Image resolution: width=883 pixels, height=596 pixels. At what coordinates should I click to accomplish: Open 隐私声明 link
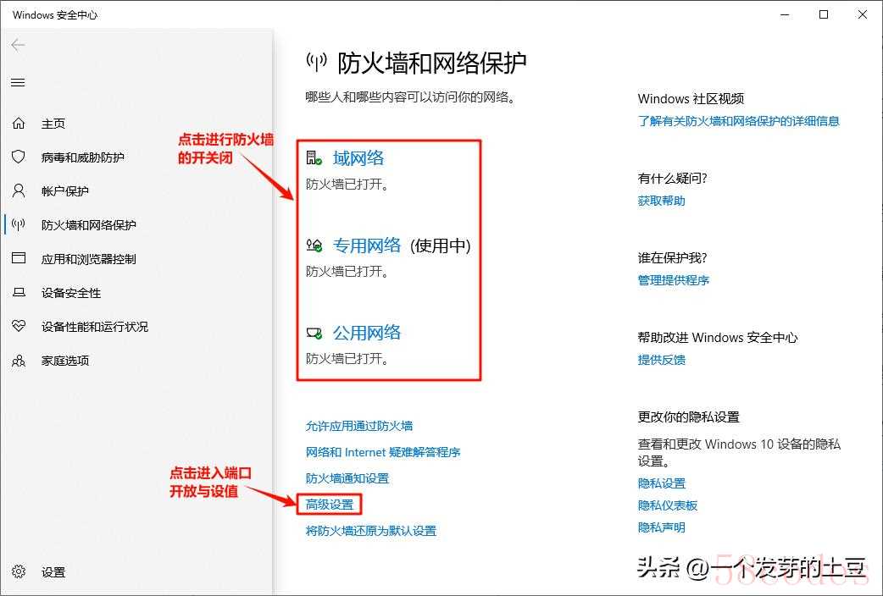pos(661,527)
